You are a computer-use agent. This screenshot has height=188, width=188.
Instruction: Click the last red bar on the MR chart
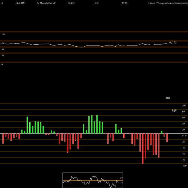(167, 138)
